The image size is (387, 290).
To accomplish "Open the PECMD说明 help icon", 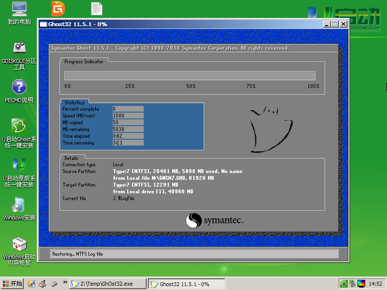I will pos(19,91).
